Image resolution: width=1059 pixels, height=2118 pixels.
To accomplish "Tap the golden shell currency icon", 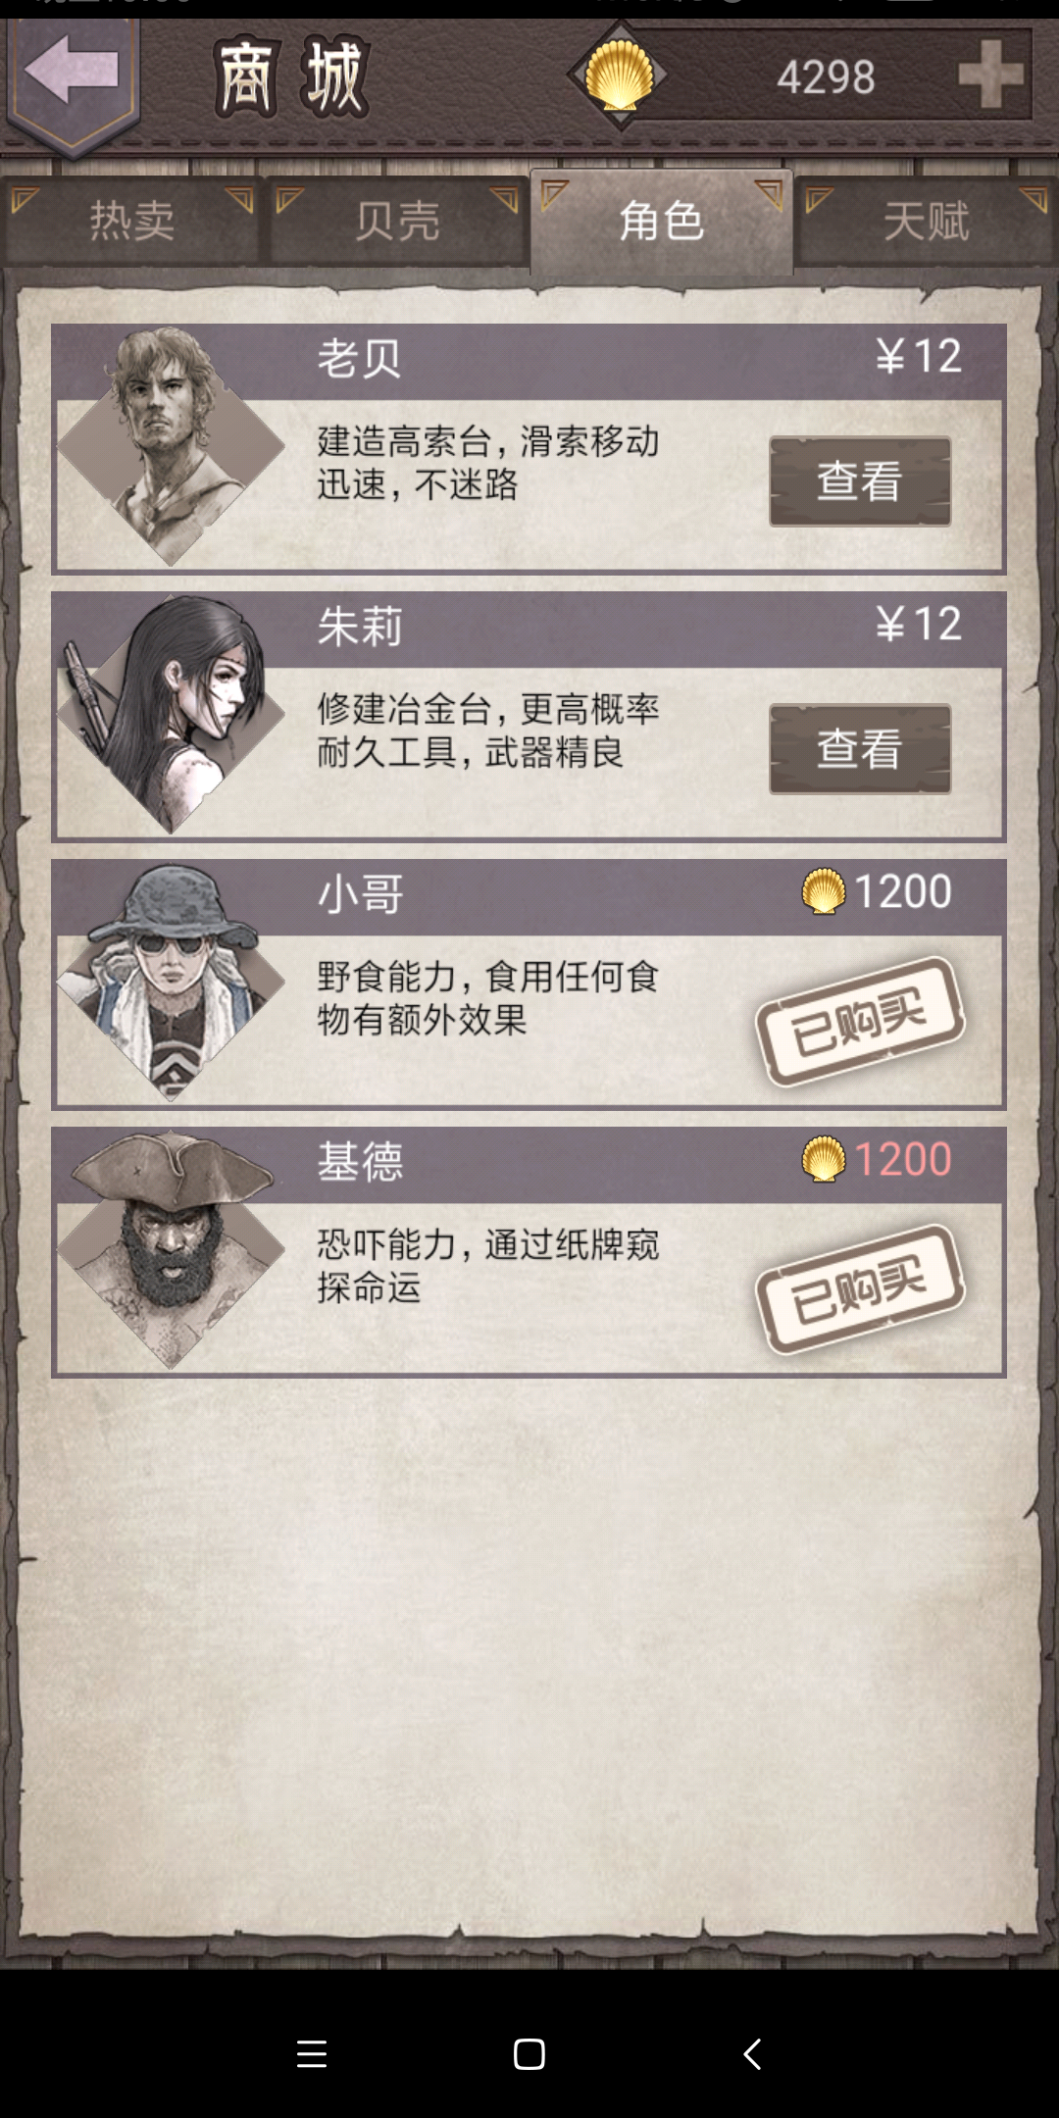I will coord(619,76).
